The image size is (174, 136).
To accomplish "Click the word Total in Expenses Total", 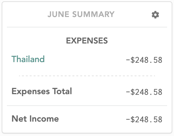I will click(62, 91).
